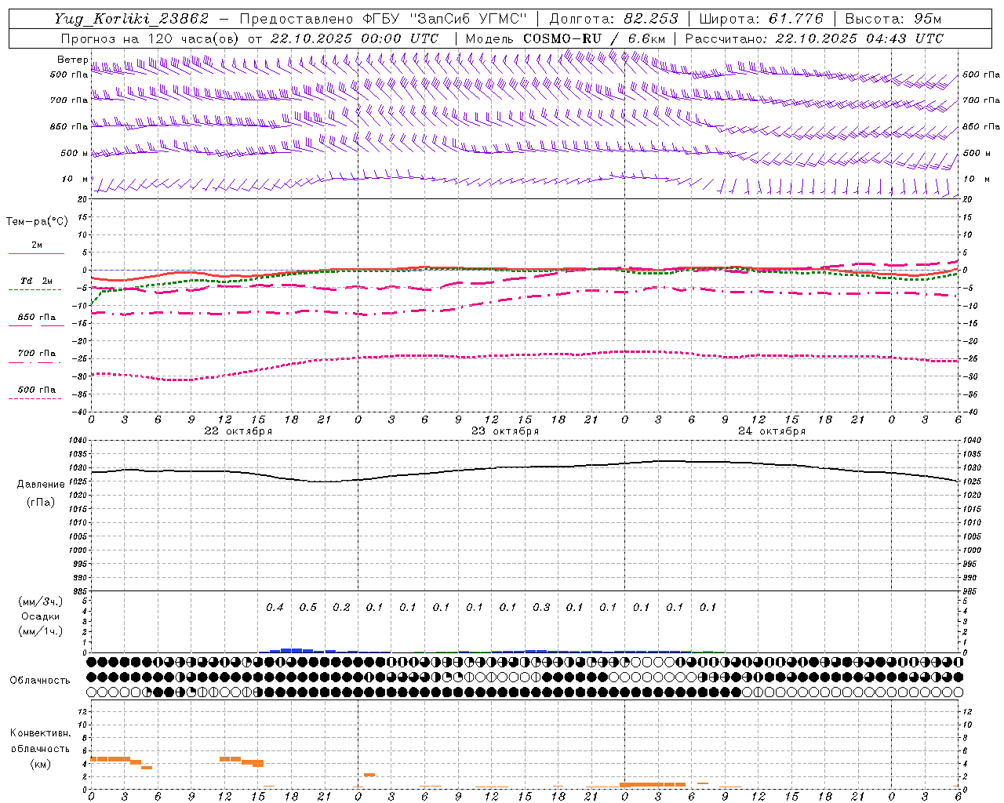Click the Конвективн. panel label

point(41,733)
